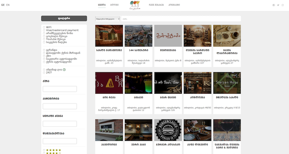The image size is (289, 154).
Task: Check Visa/mastercard payment filter
Action: tap(44, 30)
